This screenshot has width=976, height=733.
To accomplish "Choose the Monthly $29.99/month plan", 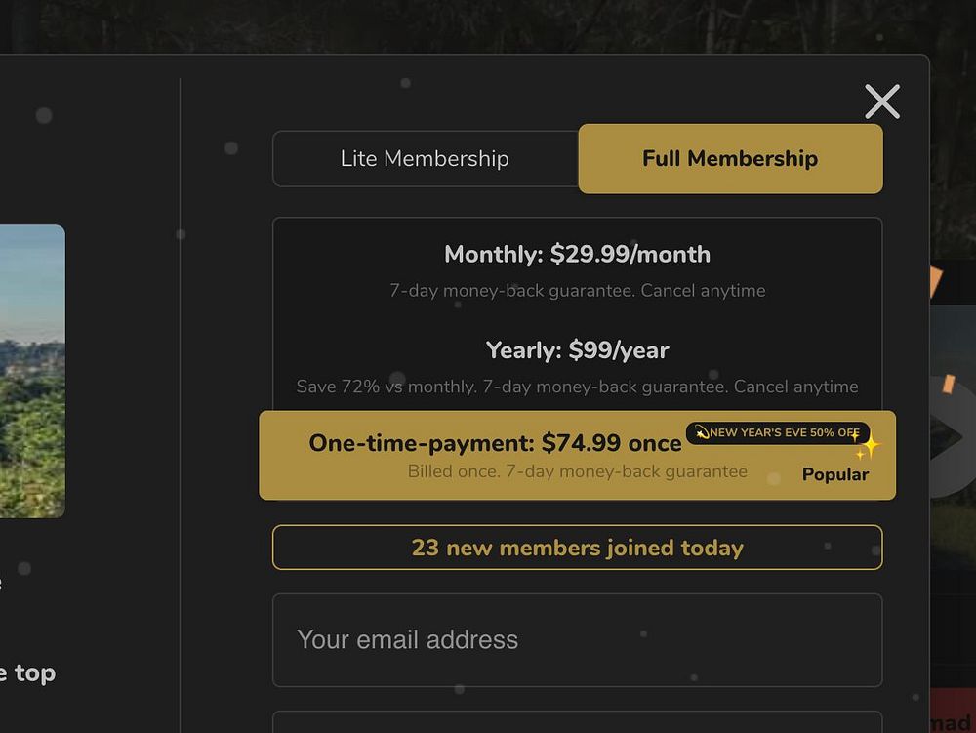I will (577, 255).
